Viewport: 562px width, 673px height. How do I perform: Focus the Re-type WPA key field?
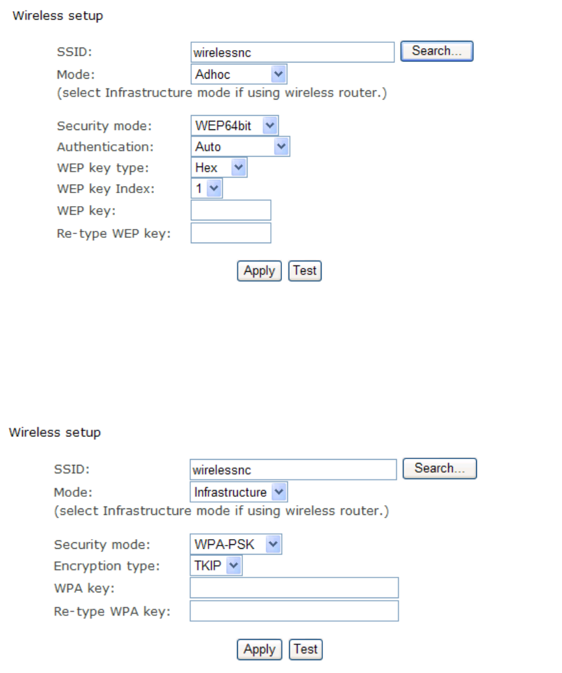[x=294, y=611]
